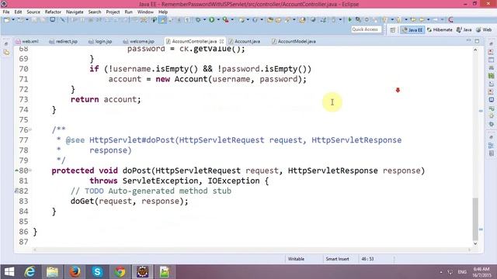Open the Edit menu

(18, 12)
